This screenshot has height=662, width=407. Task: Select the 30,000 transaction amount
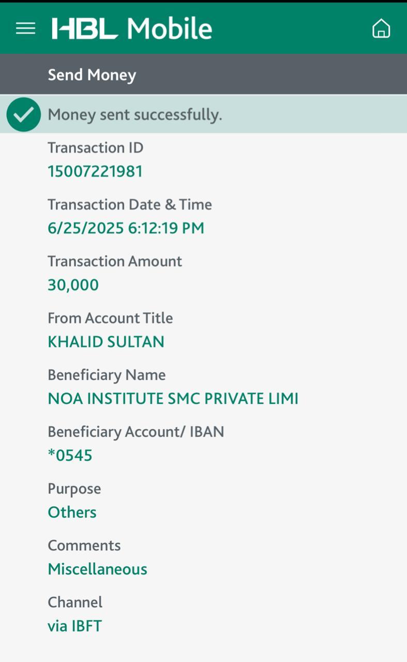(73, 285)
